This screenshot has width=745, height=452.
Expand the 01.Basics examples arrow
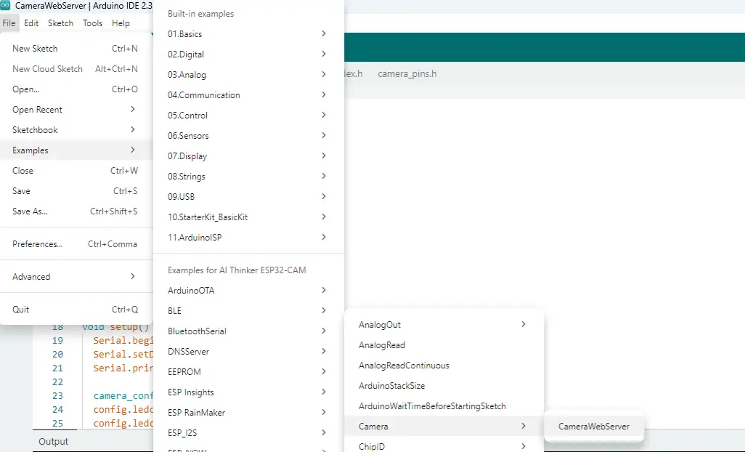point(323,34)
